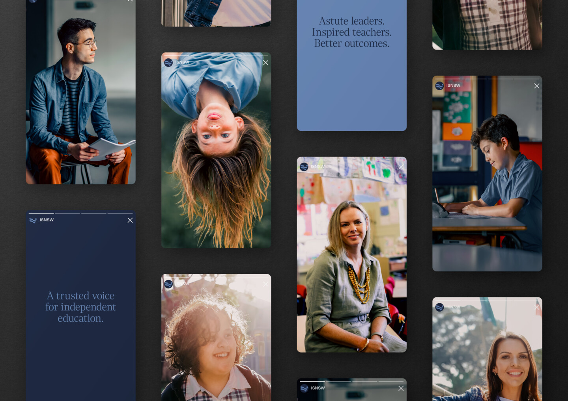The height and width of the screenshot is (401, 568).
Task: Open the man with glasses reading story
Action: coord(80,98)
